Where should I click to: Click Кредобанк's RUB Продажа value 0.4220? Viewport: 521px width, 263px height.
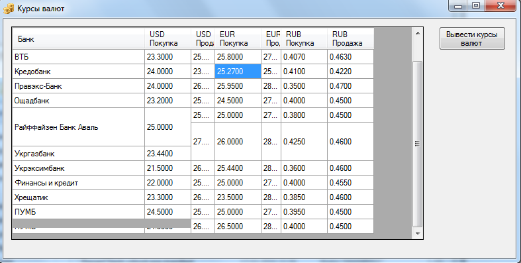tap(351, 72)
